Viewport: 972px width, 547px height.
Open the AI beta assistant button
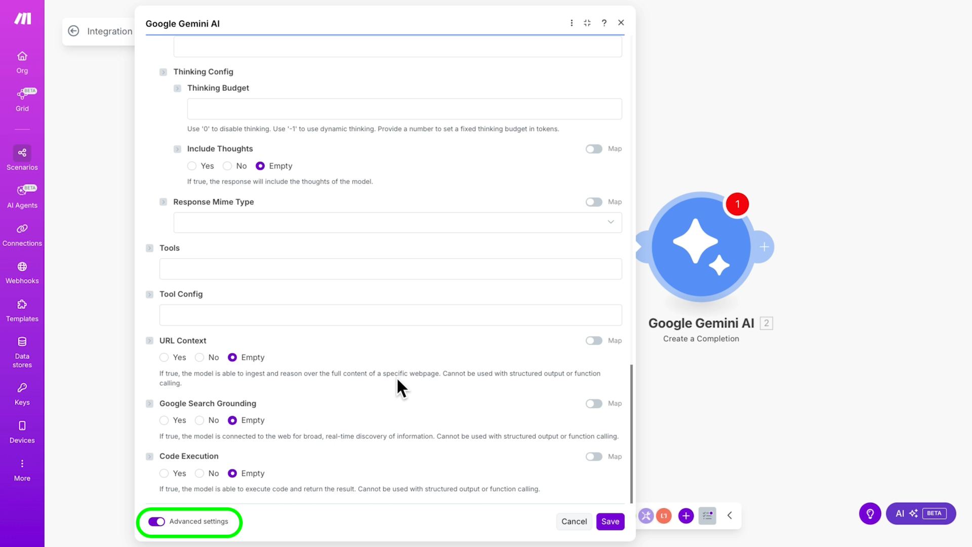coord(921,514)
